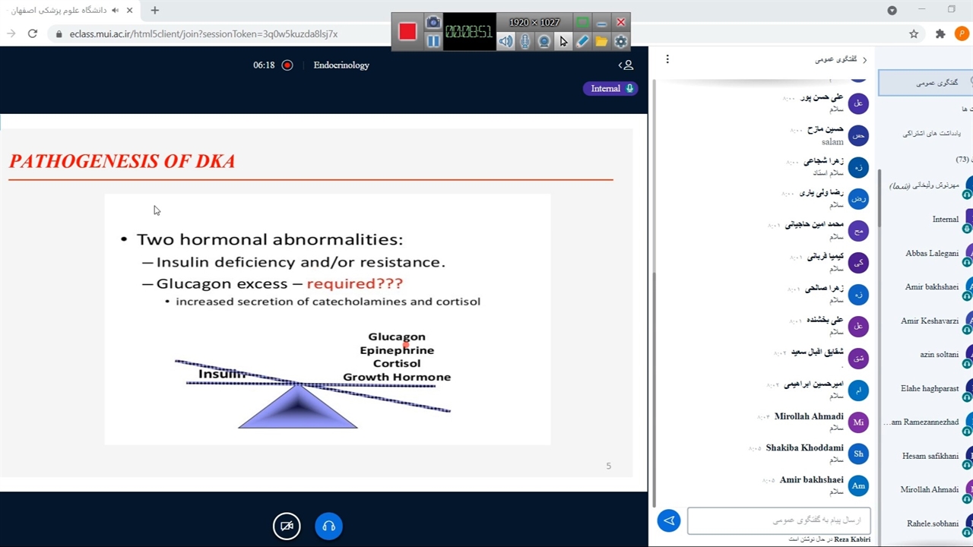Stop recording with the red square button
973x547 pixels.
(407, 32)
